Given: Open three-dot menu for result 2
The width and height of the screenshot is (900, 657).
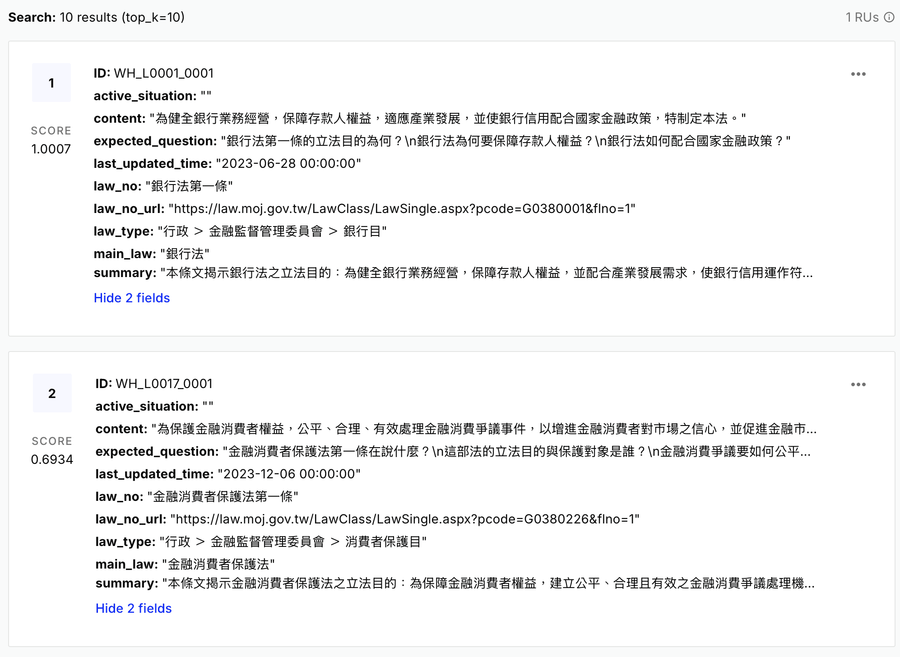Looking at the screenshot, I should click(x=858, y=384).
